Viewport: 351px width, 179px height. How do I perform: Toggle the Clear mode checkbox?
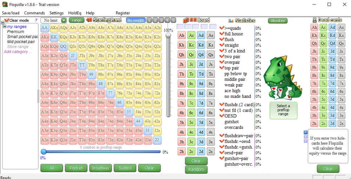pos(6,20)
